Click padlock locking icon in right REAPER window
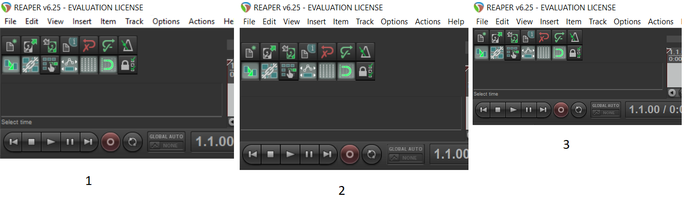The width and height of the screenshot is (690, 201). (574, 52)
